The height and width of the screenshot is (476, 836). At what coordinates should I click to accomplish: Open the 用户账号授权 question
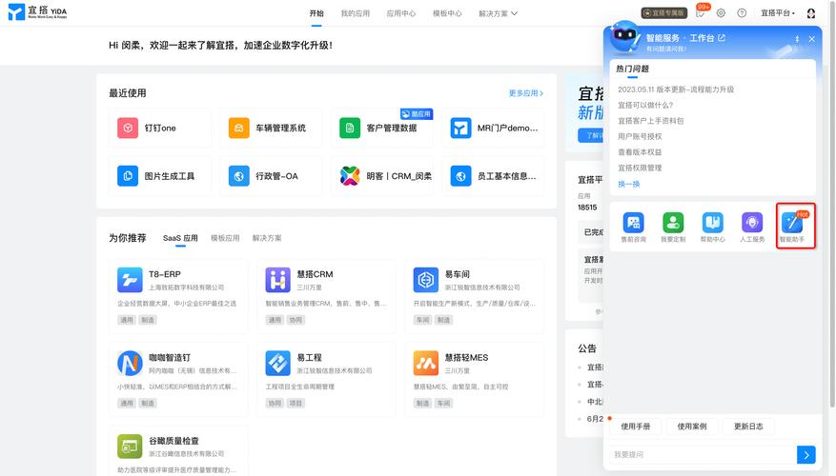[x=640, y=136]
